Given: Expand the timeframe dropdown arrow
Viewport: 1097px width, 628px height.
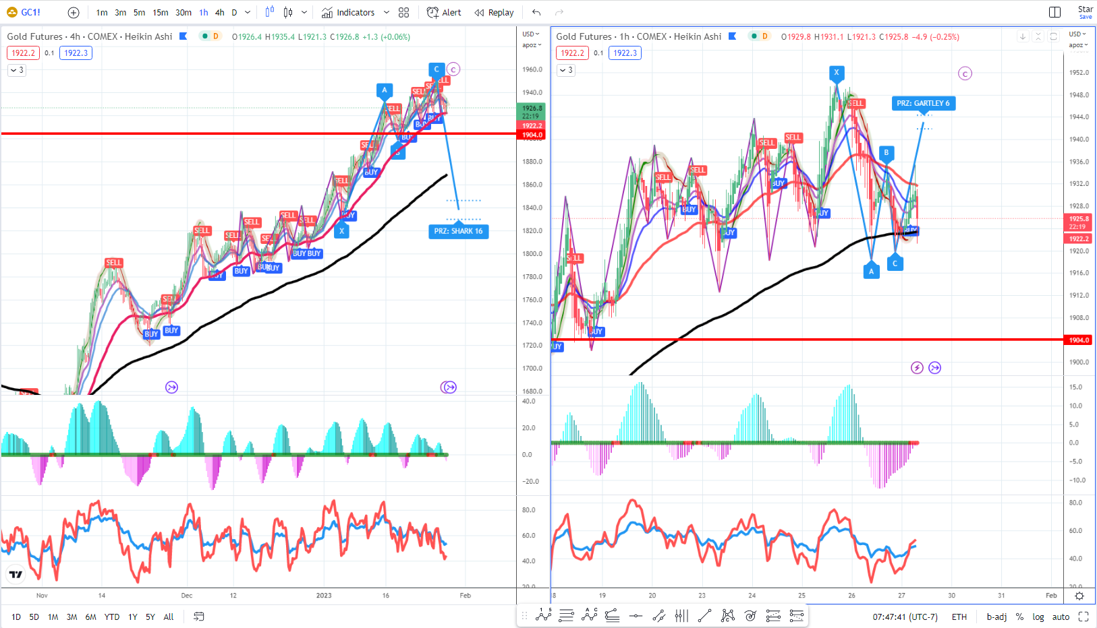Looking at the screenshot, I should [x=248, y=12].
